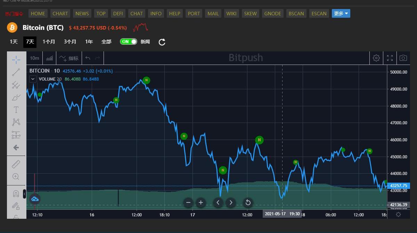Refresh the Bitcoin chart data
The width and height of the screenshot is (417, 233).
162,42
